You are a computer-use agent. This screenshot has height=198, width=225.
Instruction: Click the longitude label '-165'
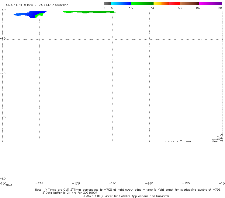click(112, 183)
